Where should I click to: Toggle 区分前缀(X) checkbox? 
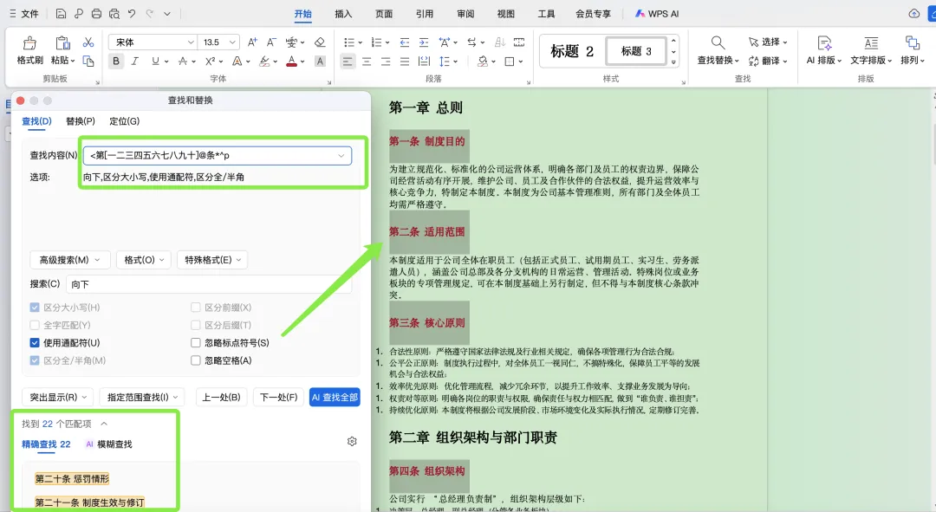(195, 308)
